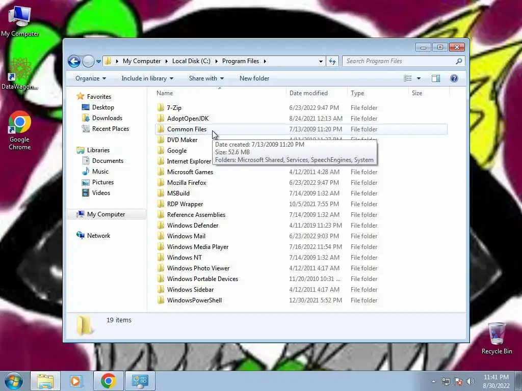Viewport: 522px width, 391px height.
Task: Sort by the Size column header
Action: (429, 93)
